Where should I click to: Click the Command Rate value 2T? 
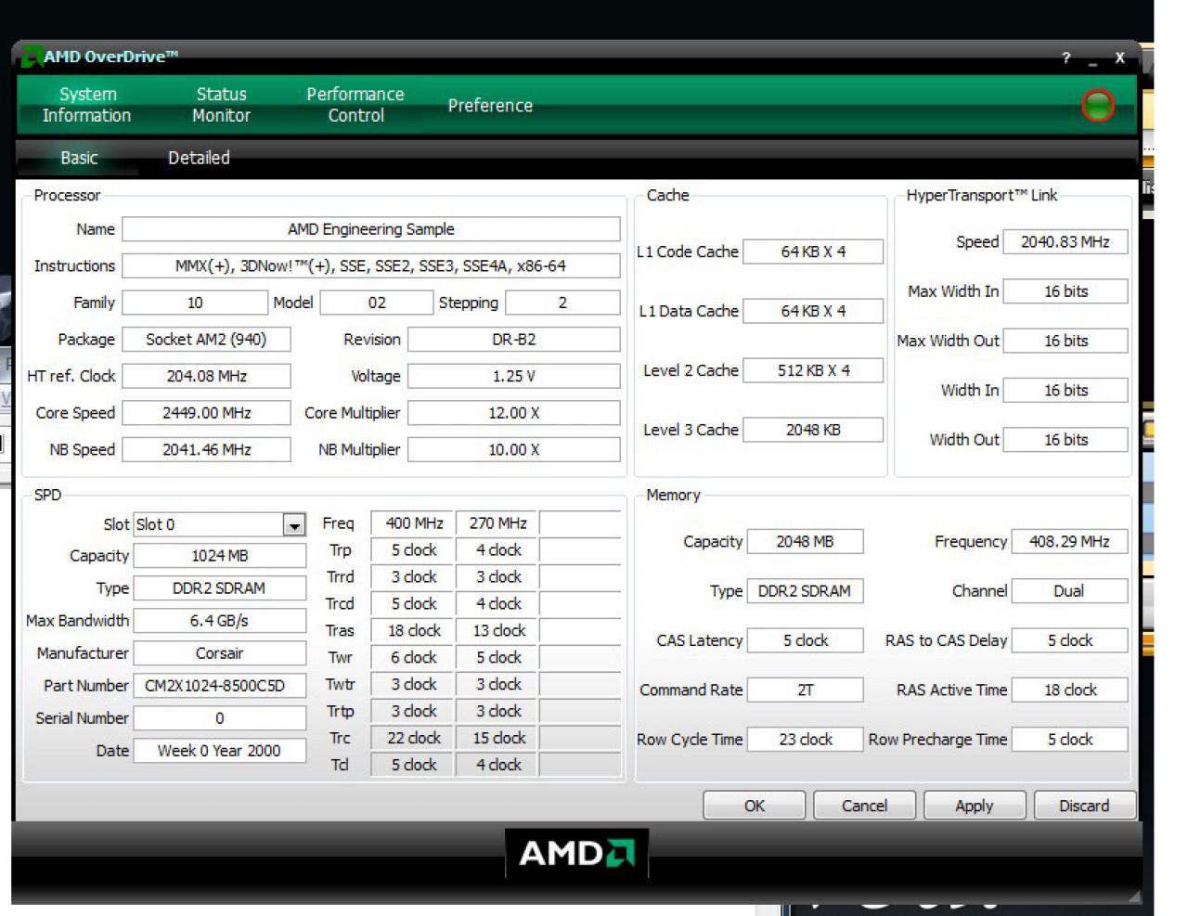tap(805, 690)
